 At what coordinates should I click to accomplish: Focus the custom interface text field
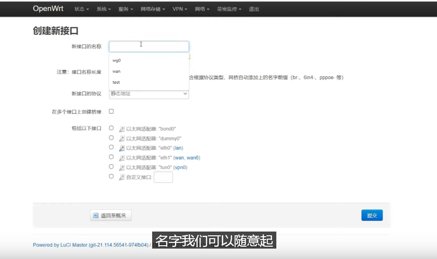pos(164,177)
